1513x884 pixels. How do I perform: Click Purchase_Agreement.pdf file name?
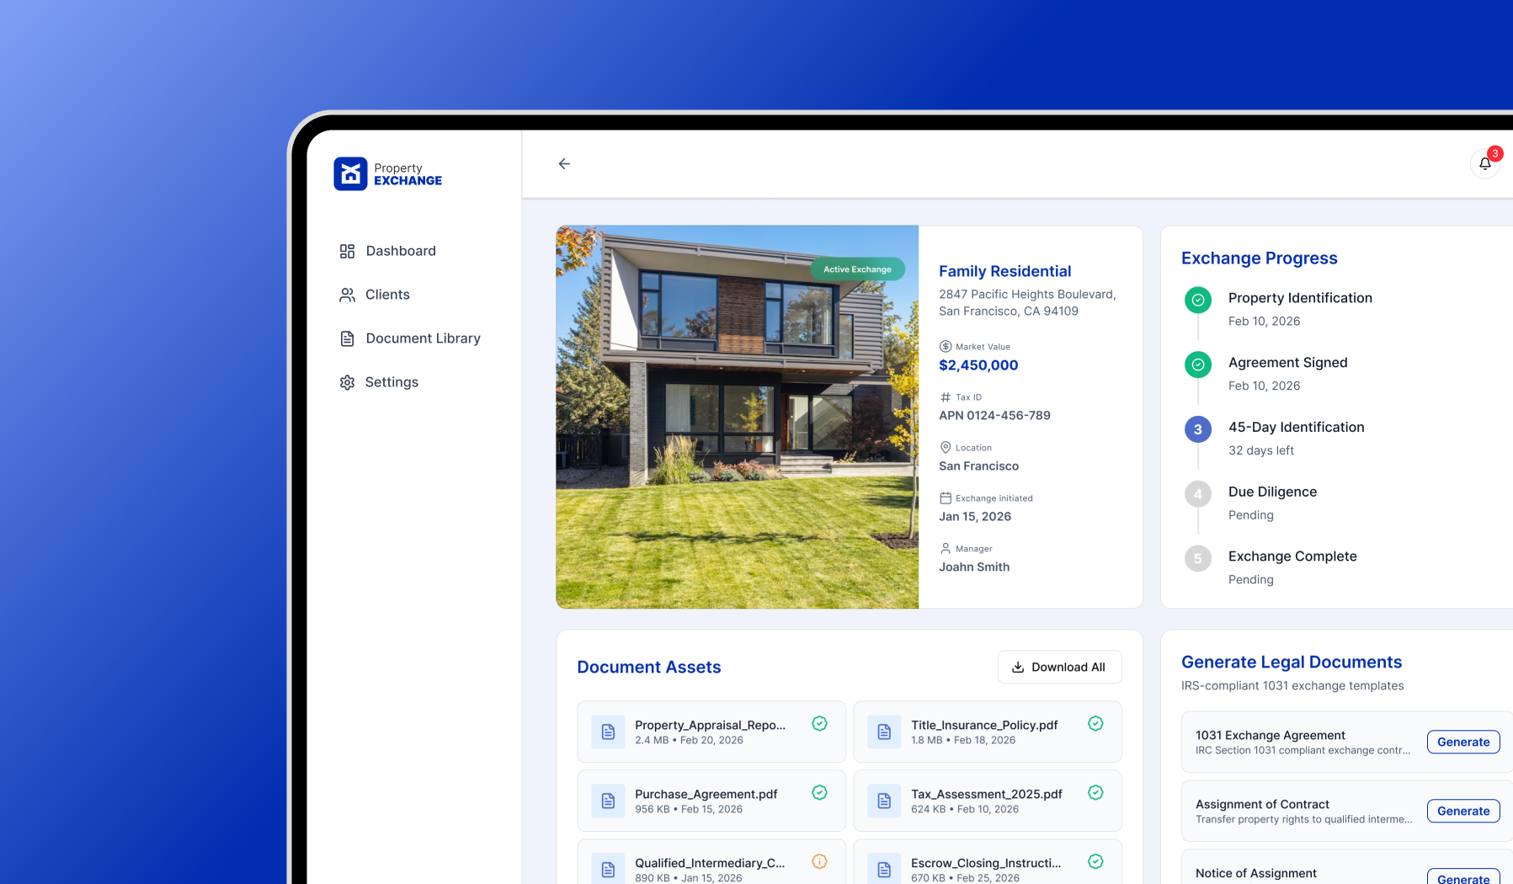pyautogui.click(x=706, y=794)
